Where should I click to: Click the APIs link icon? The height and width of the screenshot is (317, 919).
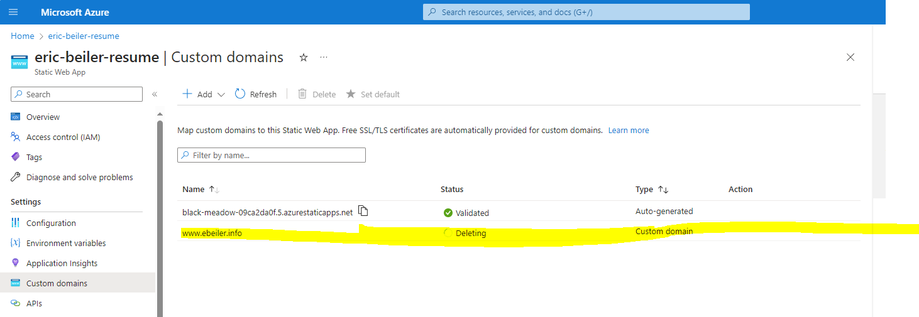click(16, 303)
